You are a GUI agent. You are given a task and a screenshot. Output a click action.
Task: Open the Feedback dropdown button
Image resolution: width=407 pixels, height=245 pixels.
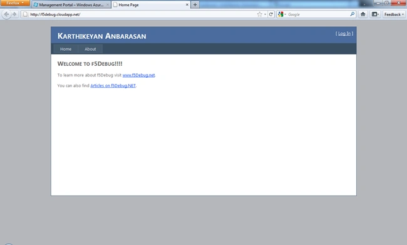coord(394,14)
